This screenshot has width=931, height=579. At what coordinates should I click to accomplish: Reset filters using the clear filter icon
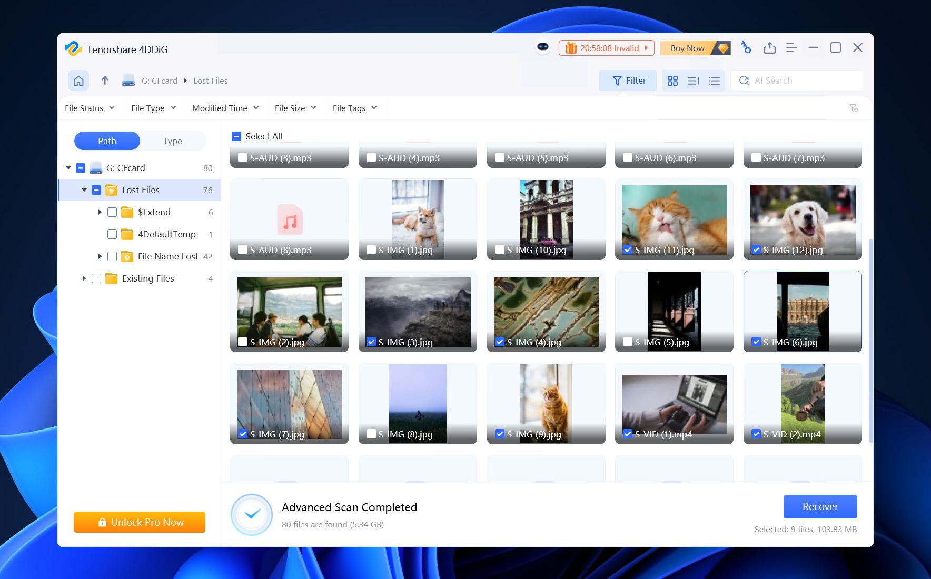pyautogui.click(x=854, y=108)
